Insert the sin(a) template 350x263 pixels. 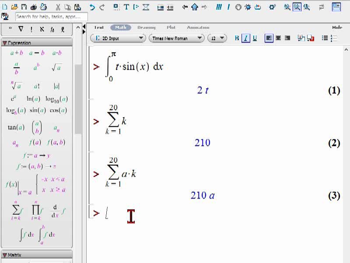pyautogui.click(x=38, y=110)
